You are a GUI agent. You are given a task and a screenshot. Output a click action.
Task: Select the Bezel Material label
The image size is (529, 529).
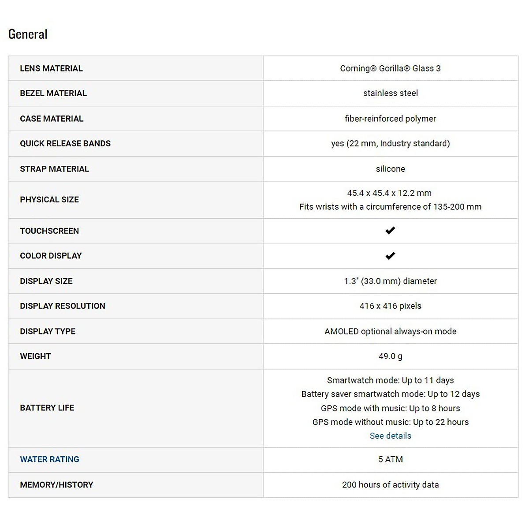click(53, 93)
